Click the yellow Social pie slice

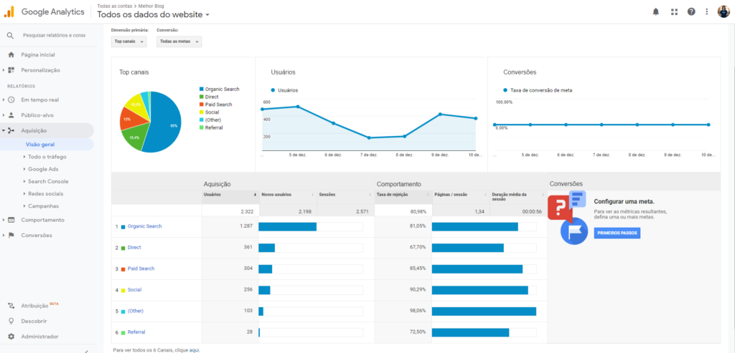137,104
